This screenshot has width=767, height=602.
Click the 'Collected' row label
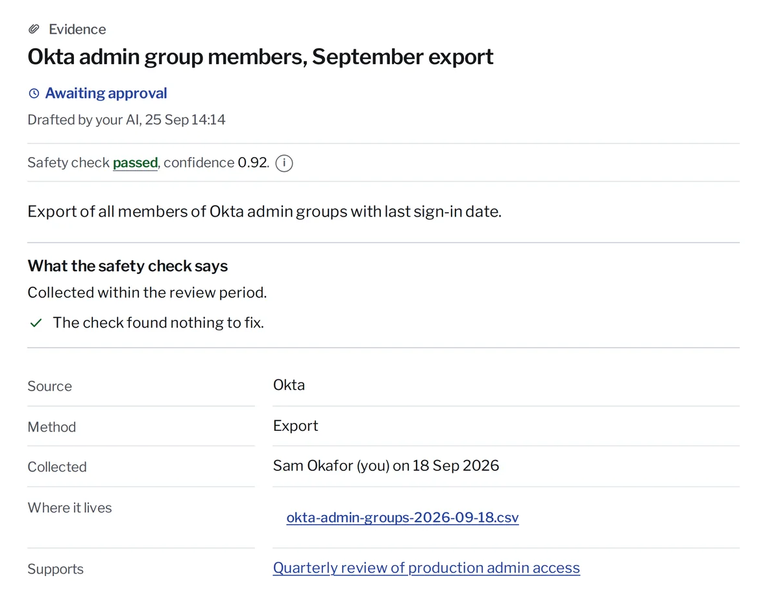[x=57, y=467]
